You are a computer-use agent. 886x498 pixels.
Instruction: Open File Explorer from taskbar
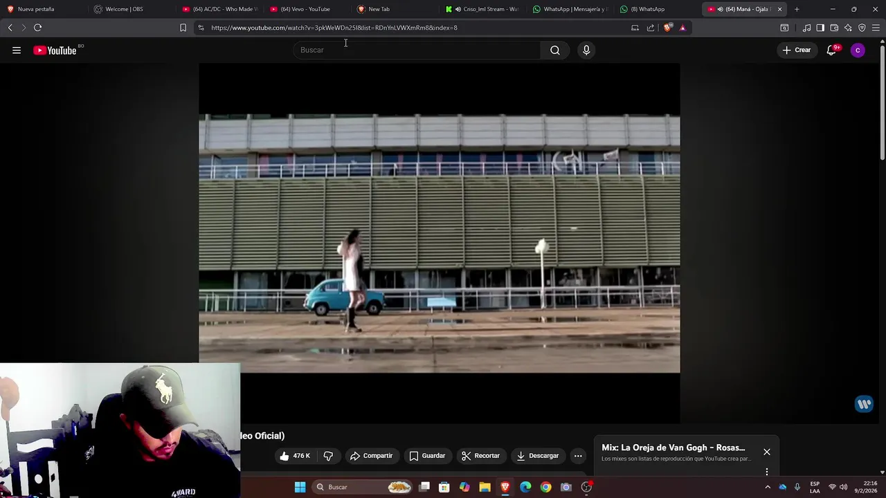485,487
